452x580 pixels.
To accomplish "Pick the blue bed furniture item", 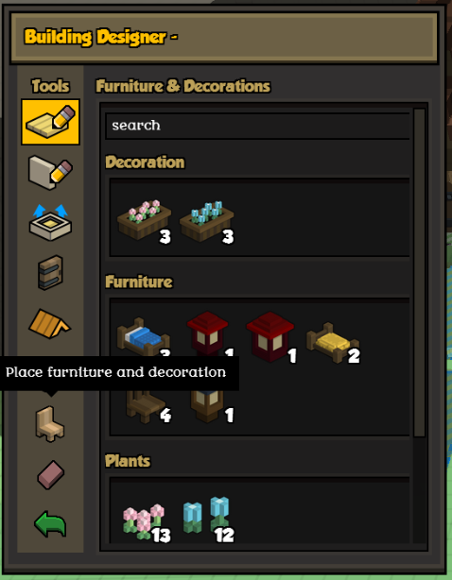I will [x=144, y=337].
